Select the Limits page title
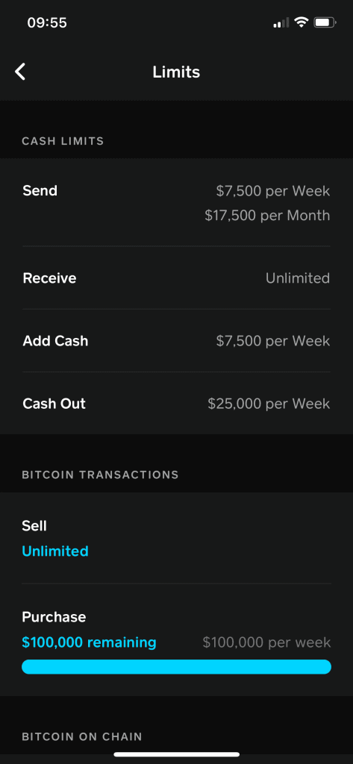The image size is (353, 764). (176, 72)
